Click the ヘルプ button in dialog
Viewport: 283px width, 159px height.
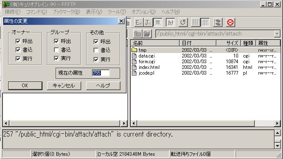pyautogui.click(x=103, y=86)
